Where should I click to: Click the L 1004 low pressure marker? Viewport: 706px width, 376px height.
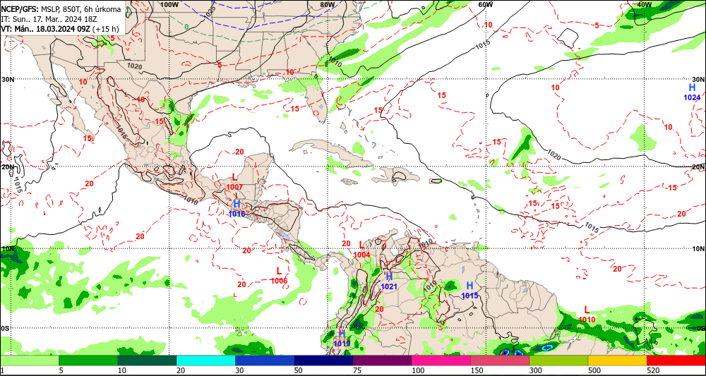coord(361,249)
